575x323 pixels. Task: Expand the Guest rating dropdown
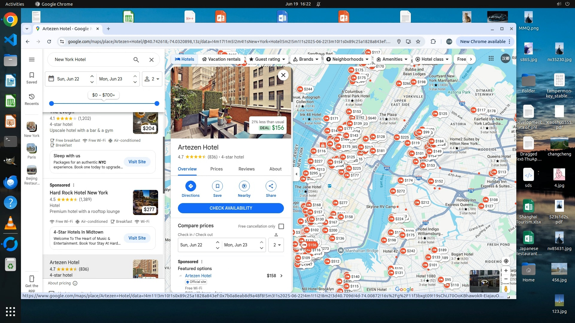pyautogui.click(x=267, y=59)
